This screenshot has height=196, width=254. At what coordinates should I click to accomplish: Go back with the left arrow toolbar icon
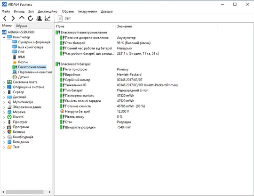5,18
